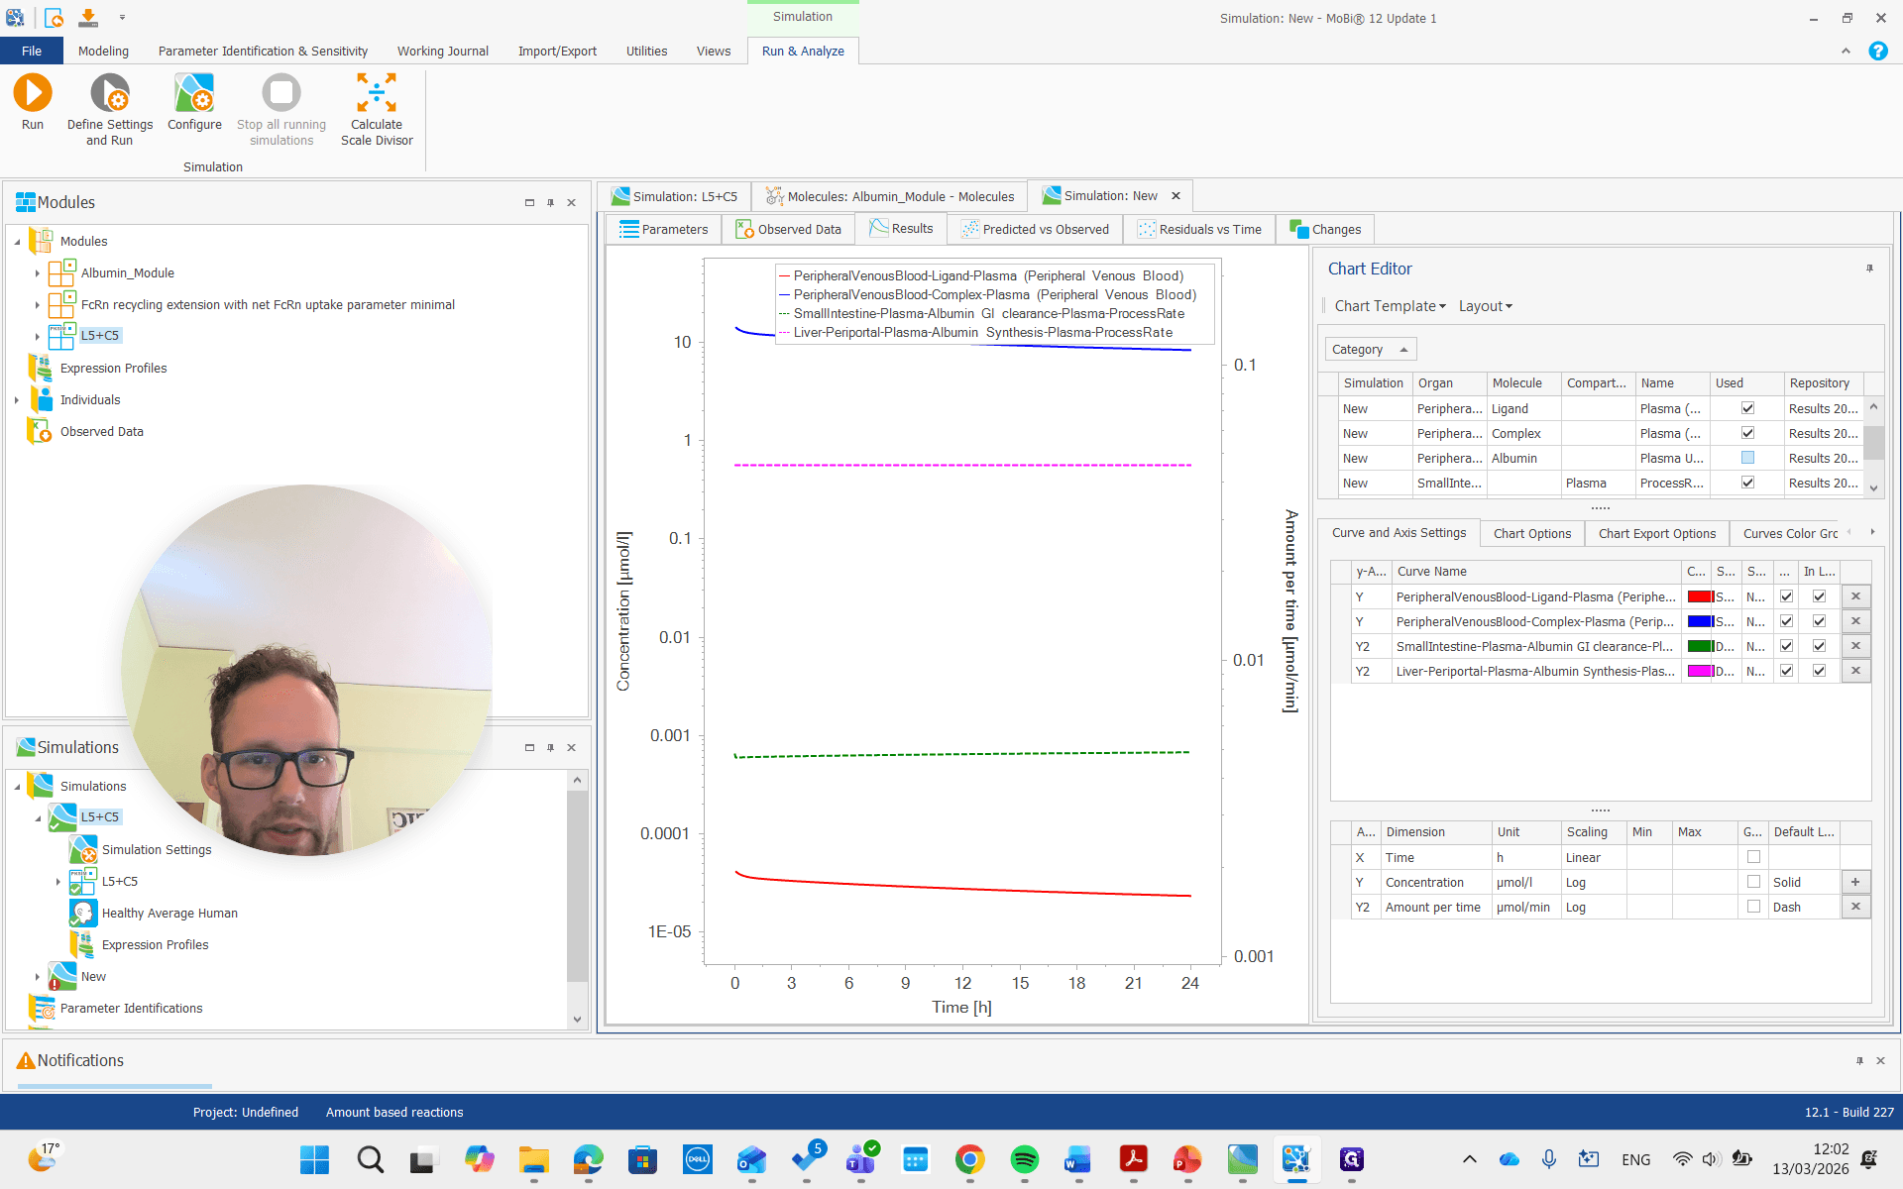This screenshot has height=1189, width=1903.
Task: Pin the Chart Editor panel
Action: (1869, 269)
